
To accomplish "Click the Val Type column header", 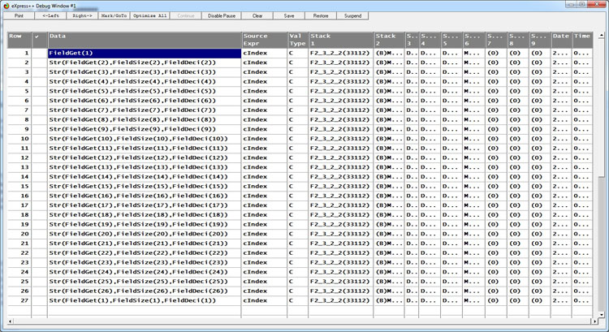I will tap(296, 40).
